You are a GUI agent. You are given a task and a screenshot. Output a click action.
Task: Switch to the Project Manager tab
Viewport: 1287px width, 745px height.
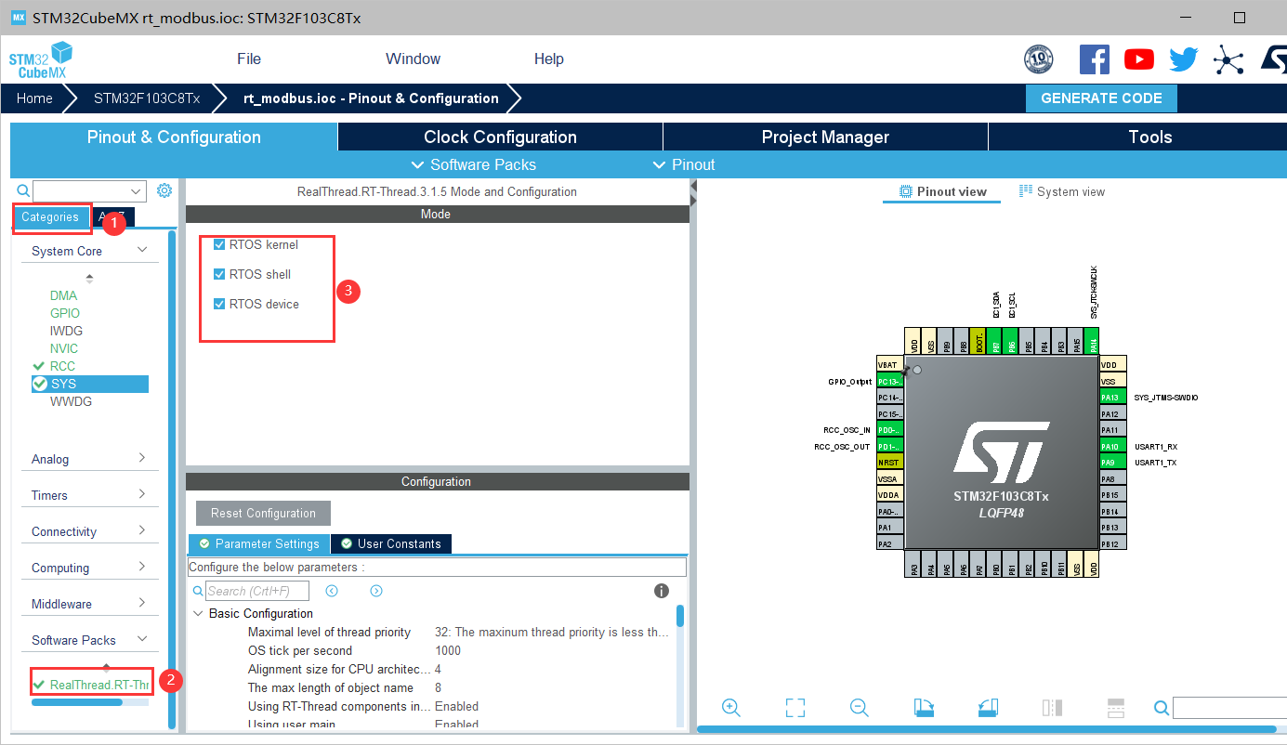(x=825, y=137)
